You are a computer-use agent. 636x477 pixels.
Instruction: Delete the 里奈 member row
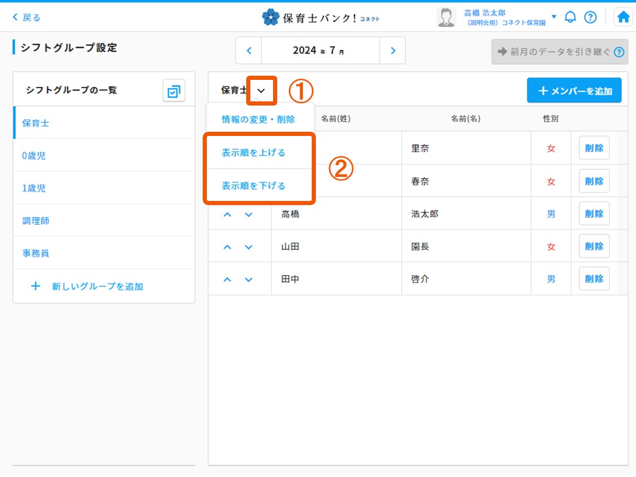(594, 148)
